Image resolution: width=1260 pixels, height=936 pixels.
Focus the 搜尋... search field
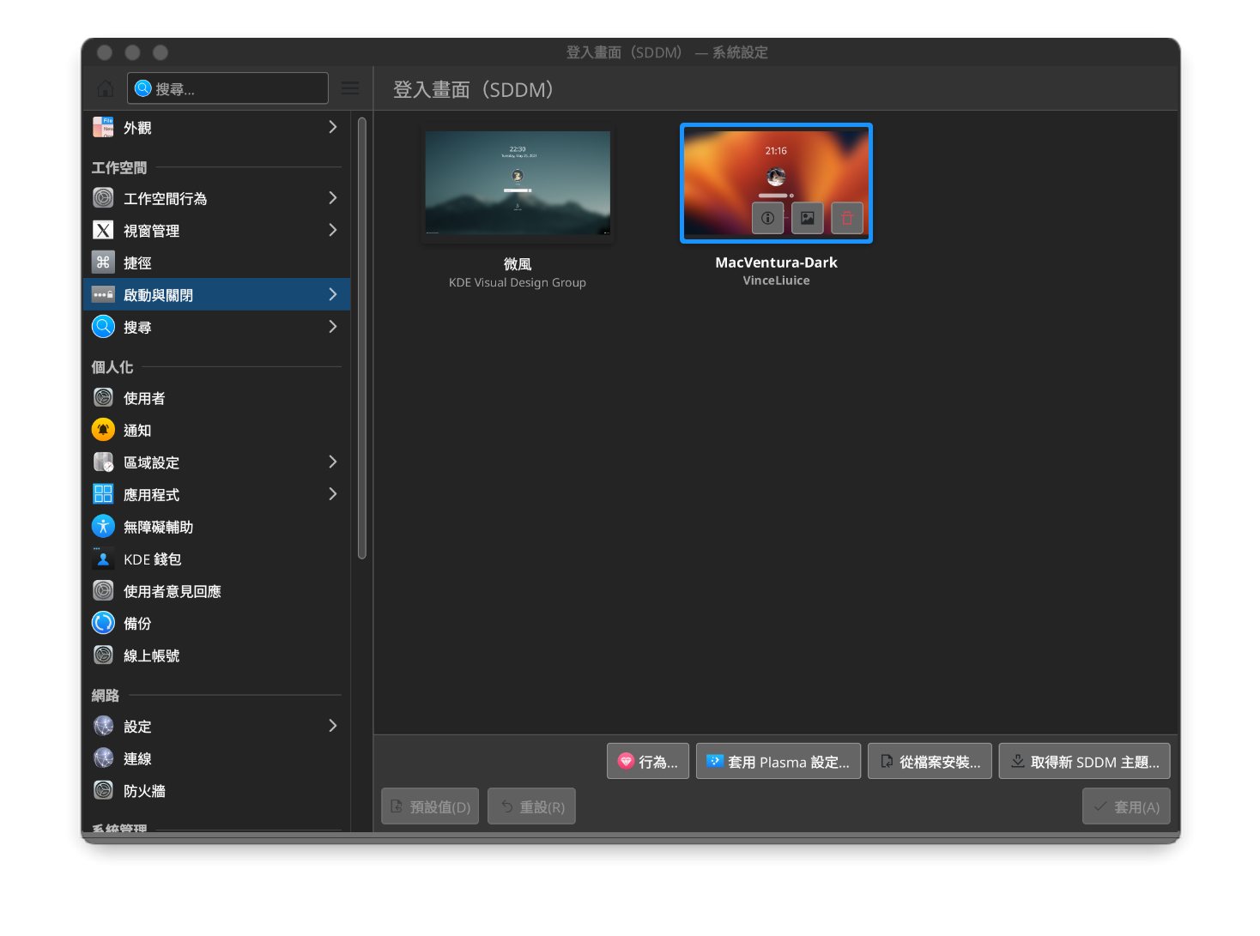click(227, 88)
